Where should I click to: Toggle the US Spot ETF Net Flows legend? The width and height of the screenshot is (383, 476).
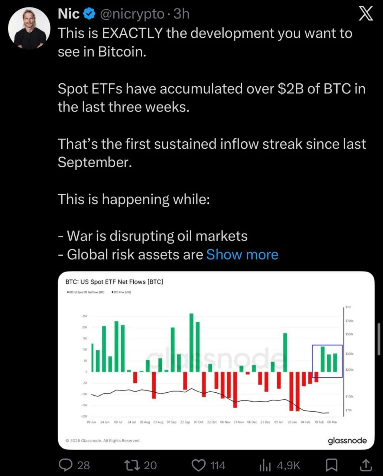(x=86, y=292)
